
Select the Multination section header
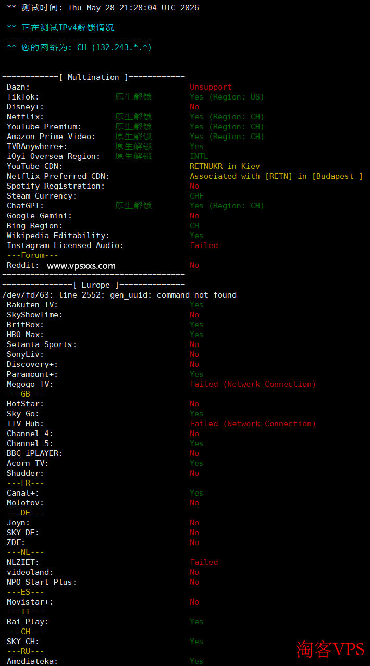pos(93,77)
